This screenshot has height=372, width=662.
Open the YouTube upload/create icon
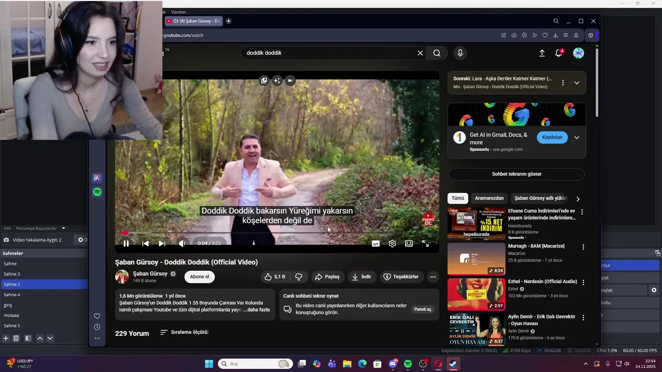point(542,53)
